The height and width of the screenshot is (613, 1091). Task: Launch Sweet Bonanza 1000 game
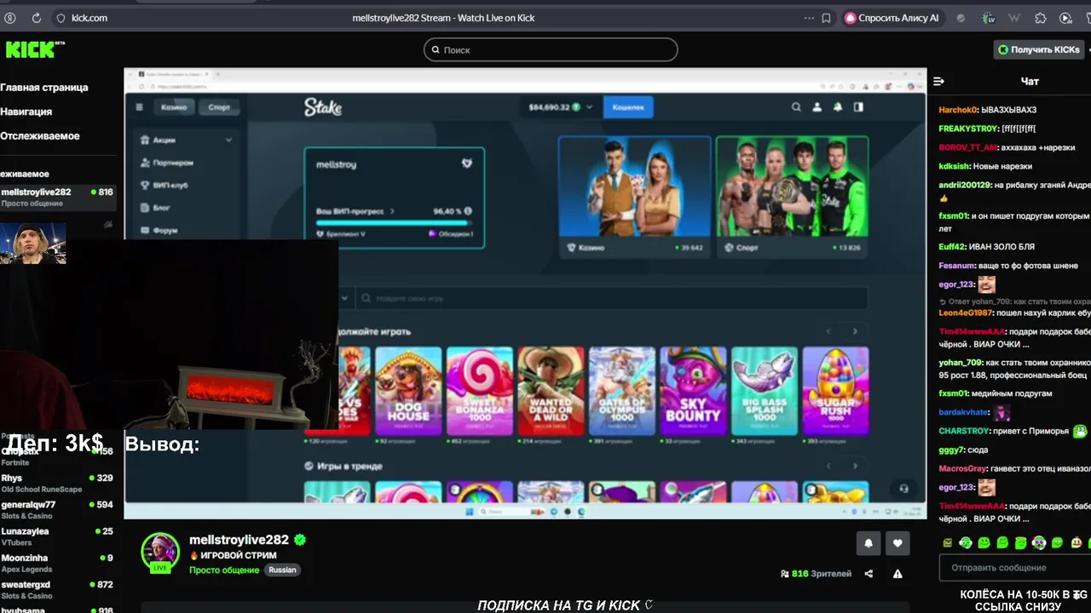tap(480, 392)
